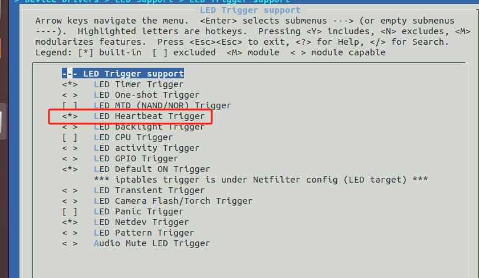Toggle the LED activity Trigger state box
This screenshot has width=479, height=278.
(70, 148)
